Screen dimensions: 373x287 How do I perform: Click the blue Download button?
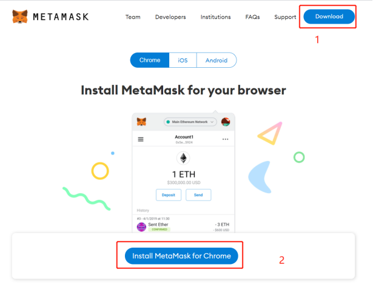click(329, 16)
